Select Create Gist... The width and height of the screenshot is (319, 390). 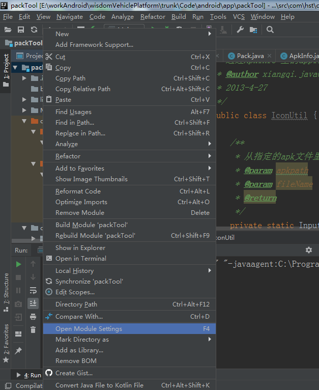[129, 373]
